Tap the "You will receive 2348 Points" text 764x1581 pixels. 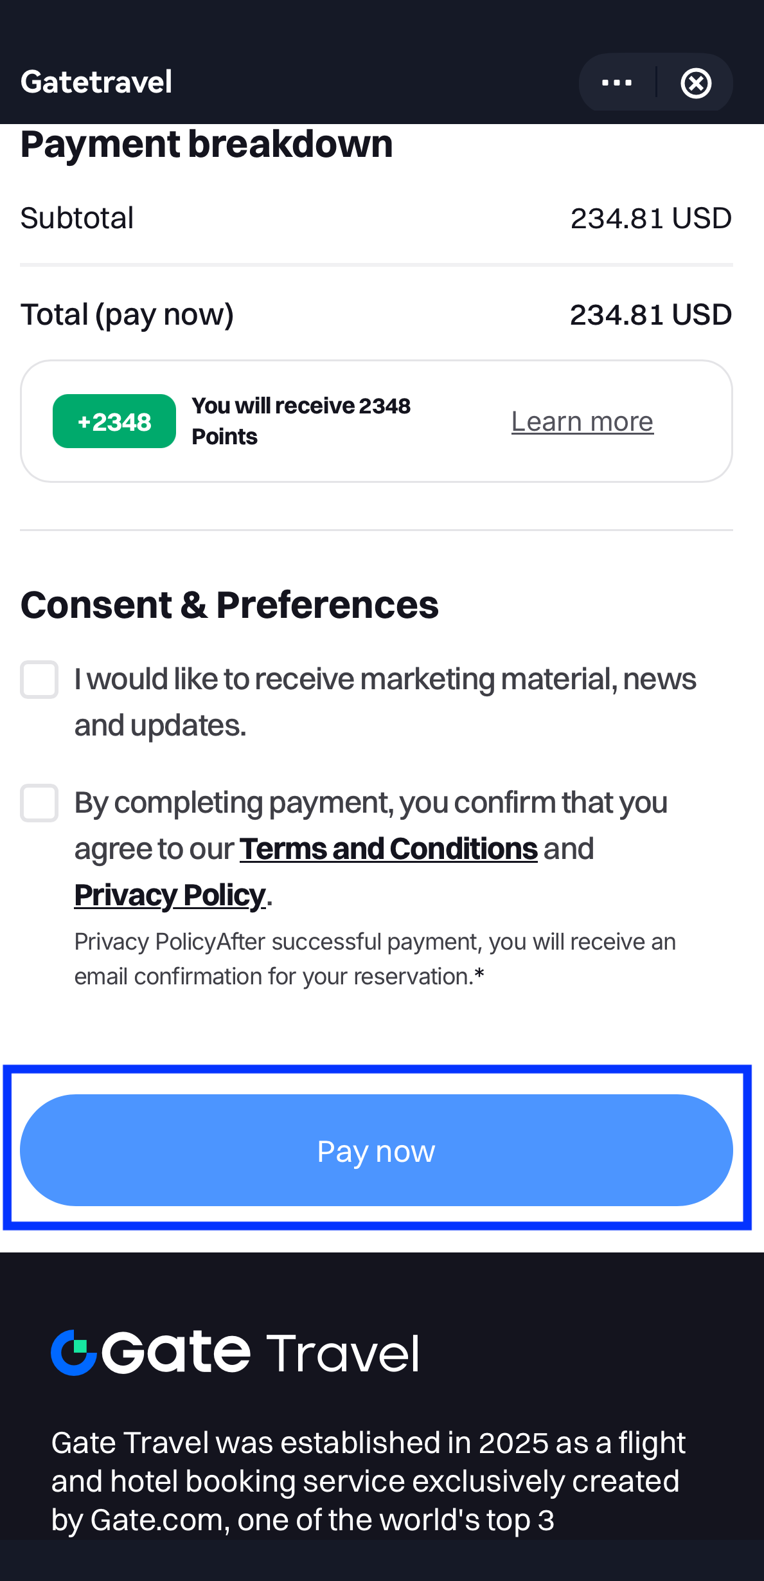click(x=301, y=421)
